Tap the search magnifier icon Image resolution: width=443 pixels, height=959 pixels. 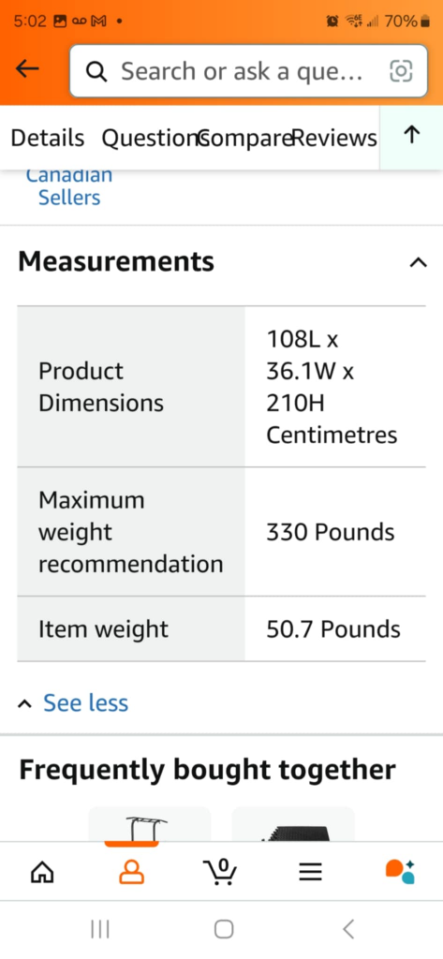point(96,71)
